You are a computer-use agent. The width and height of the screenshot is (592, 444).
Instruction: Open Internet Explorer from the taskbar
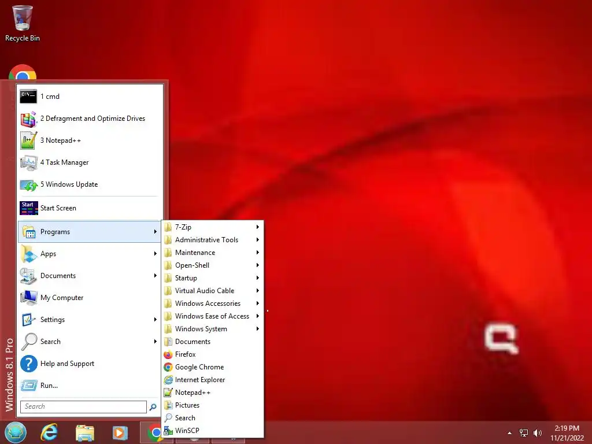click(49, 432)
